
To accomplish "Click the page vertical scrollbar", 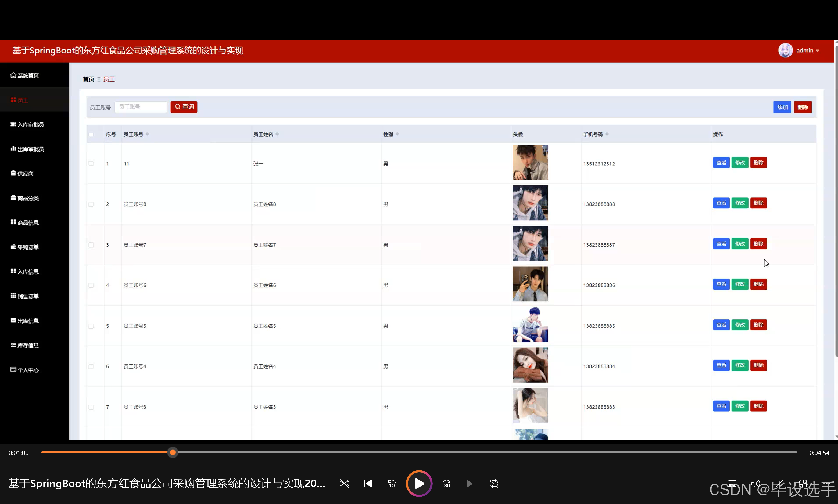I will coord(836,200).
